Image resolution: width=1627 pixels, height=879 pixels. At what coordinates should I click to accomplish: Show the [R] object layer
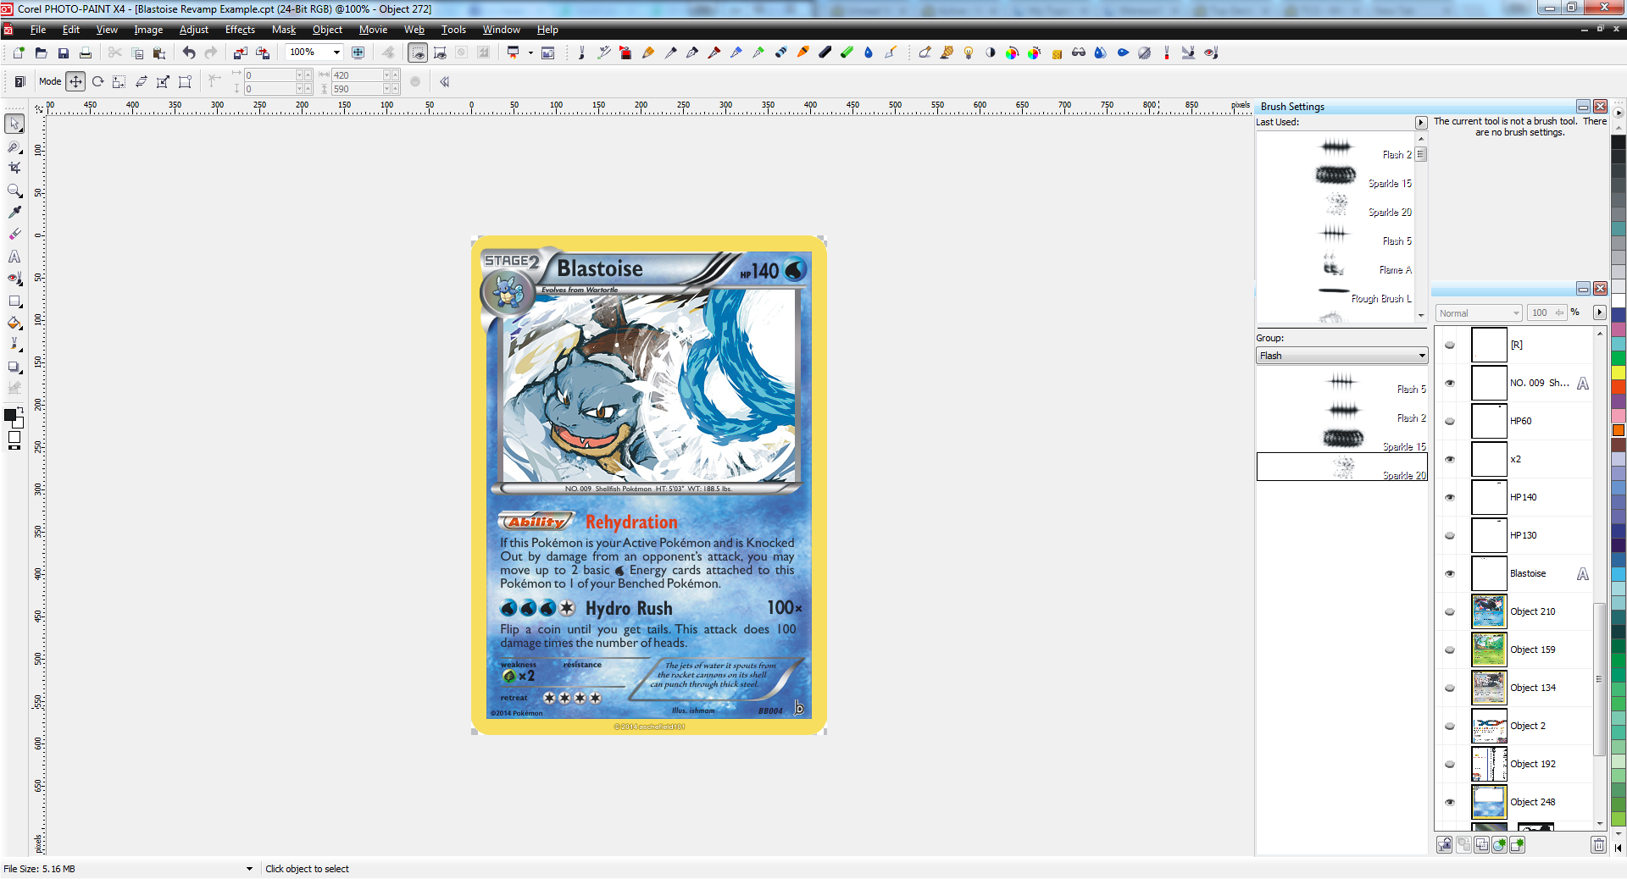(1450, 345)
